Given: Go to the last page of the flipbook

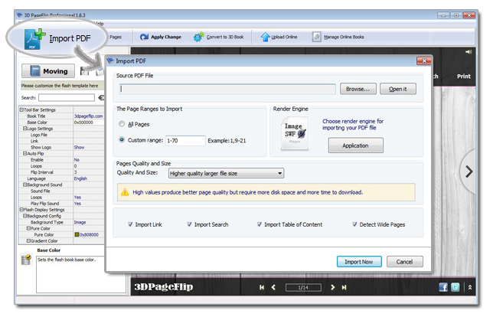Looking at the screenshot, I should (344, 287).
